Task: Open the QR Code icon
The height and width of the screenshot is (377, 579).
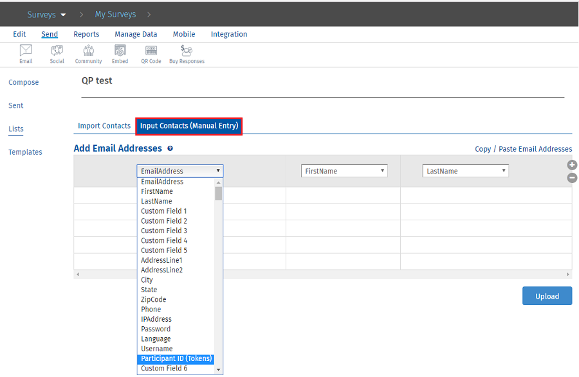Action: click(151, 51)
